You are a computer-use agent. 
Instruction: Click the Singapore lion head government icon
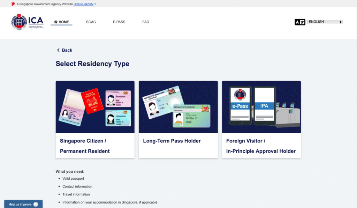(x=13, y=4)
